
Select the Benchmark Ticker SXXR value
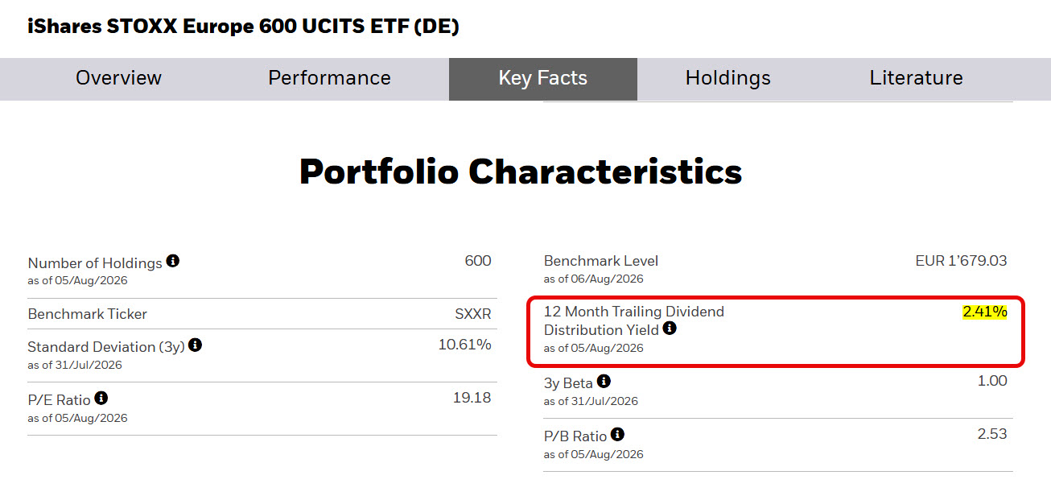pyautogui.click(x=472, y=314)
